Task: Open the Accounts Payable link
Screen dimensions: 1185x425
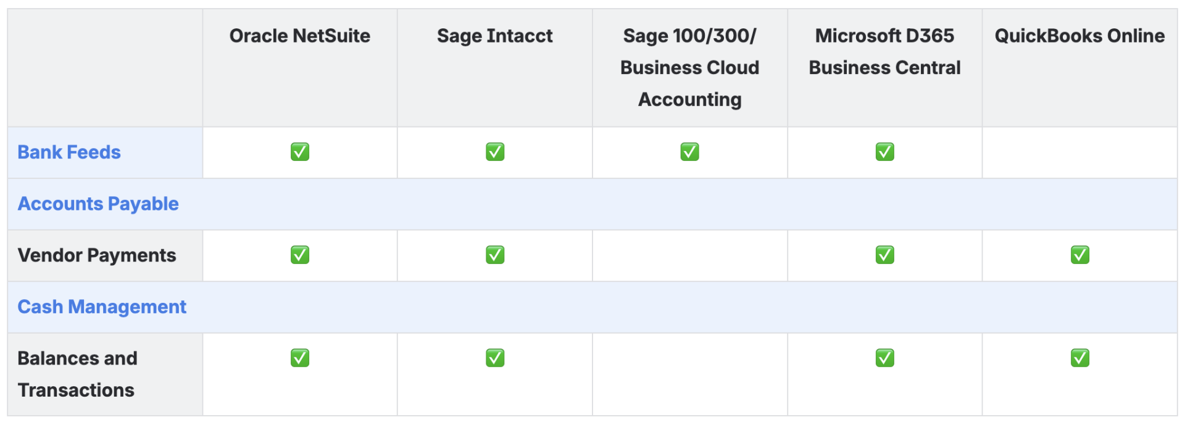Action: [98, 204]
